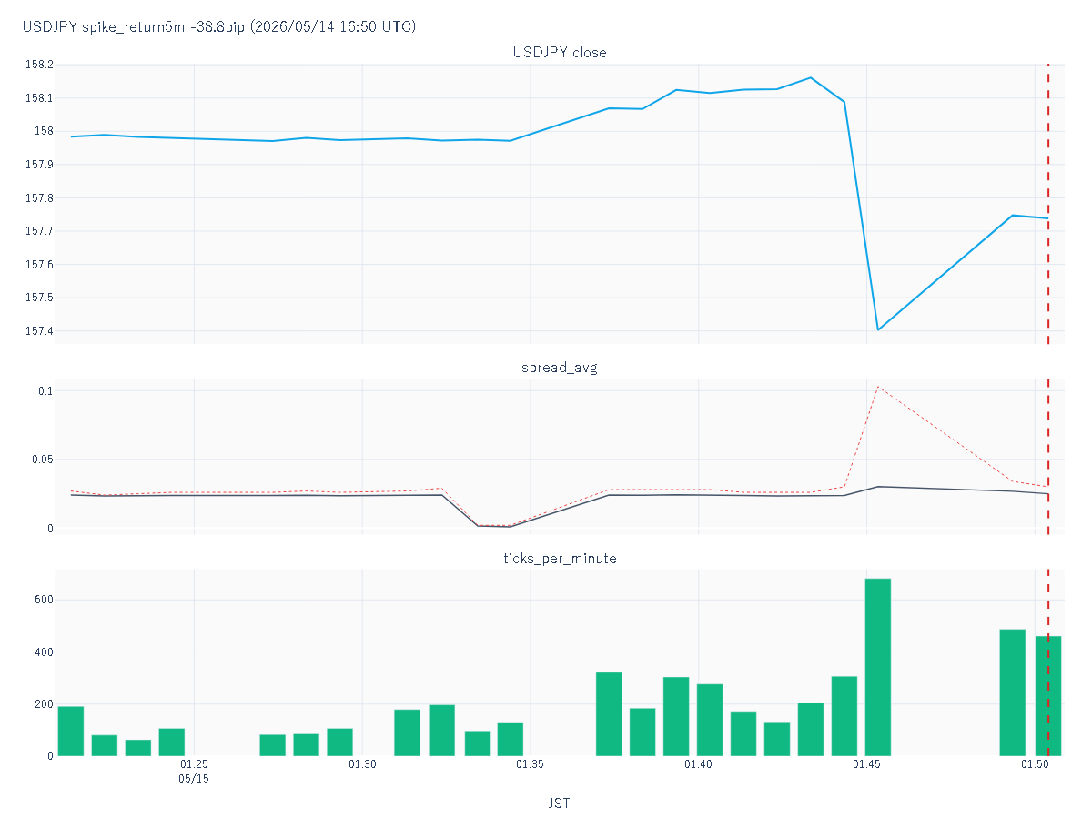
Task: Click the 01:30 x-axis tick label
Action: point(362,765)
